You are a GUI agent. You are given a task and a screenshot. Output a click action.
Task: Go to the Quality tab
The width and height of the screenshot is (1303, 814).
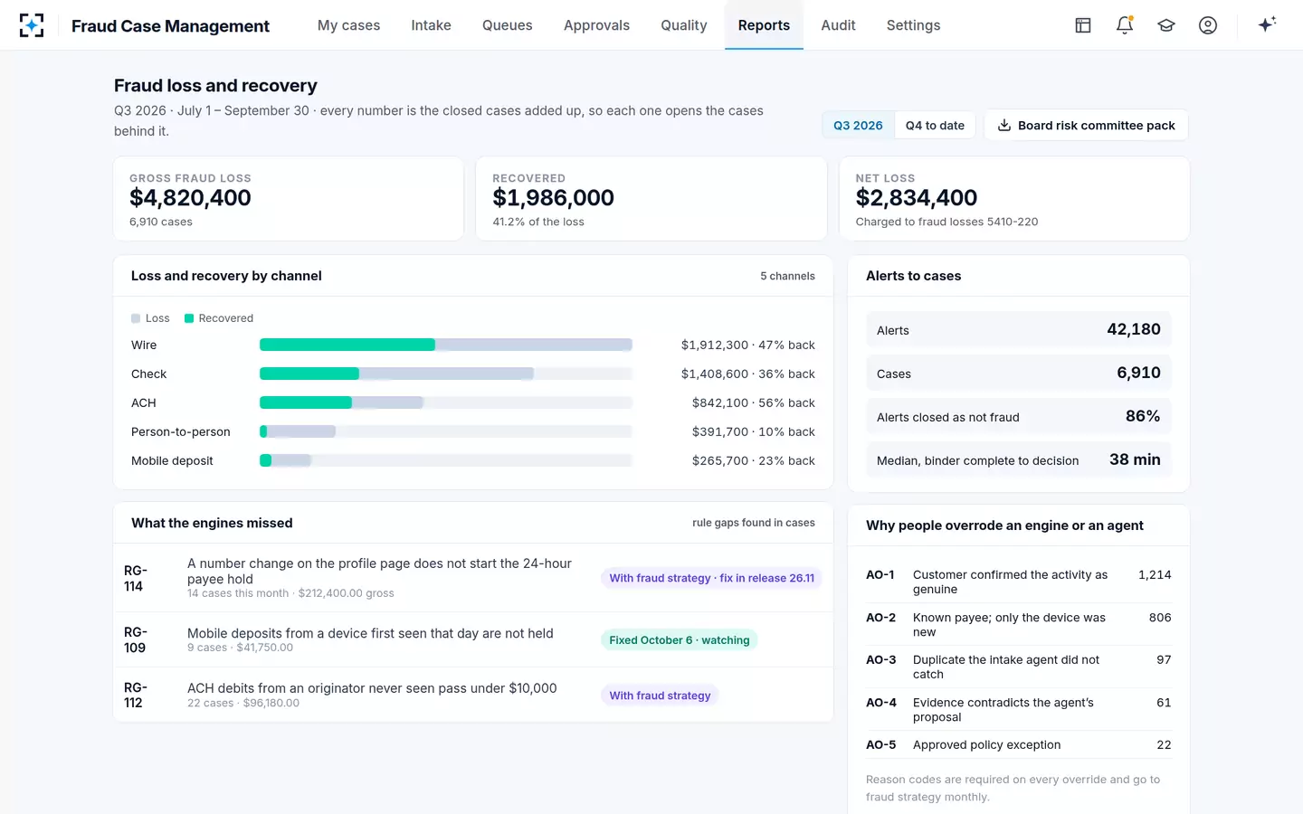pyautogui.click(x=683, y=25)
